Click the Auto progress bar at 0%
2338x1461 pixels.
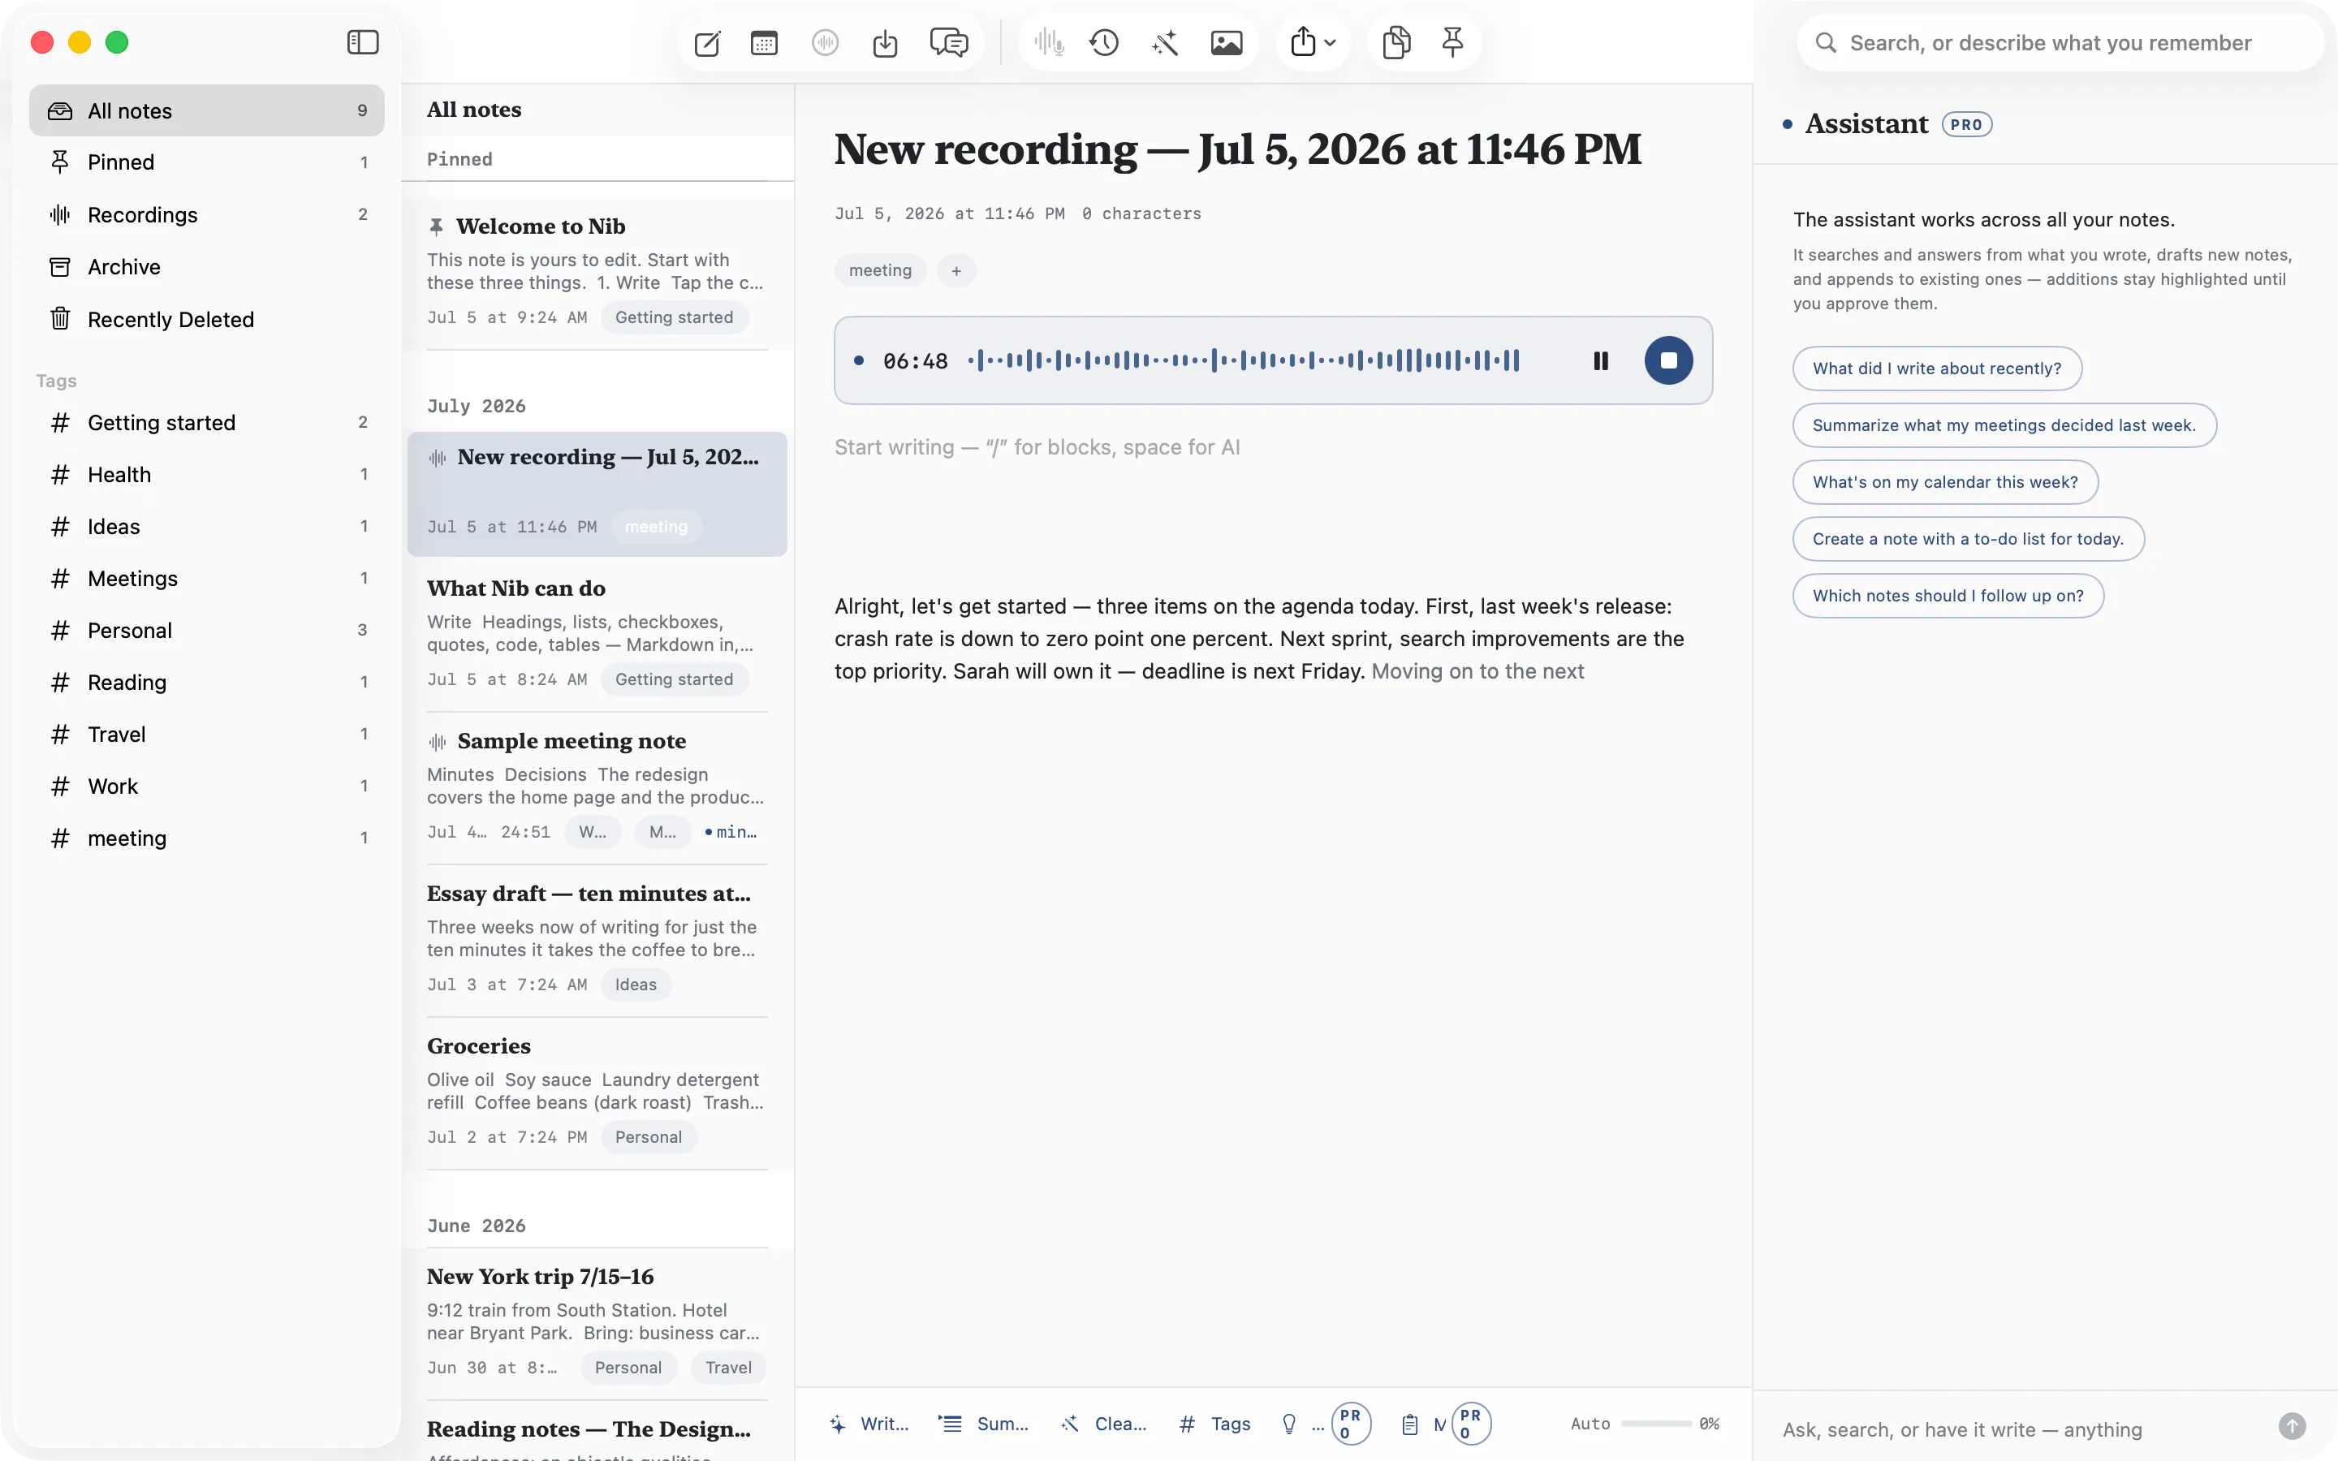coord(1656,1424)
